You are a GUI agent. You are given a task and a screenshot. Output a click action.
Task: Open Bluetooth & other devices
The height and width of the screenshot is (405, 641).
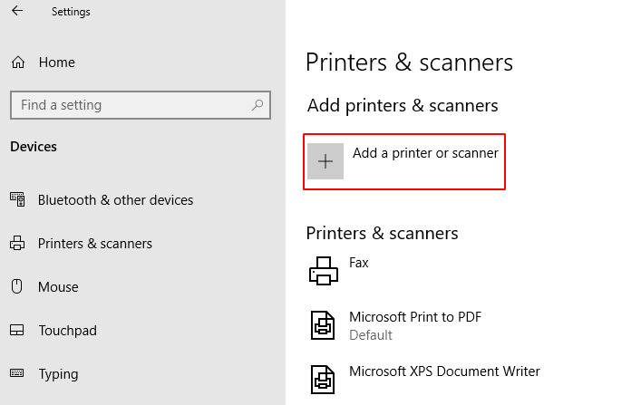(116, 200)
